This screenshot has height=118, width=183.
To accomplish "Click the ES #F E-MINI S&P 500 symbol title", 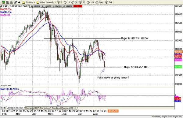I will 15,6.
